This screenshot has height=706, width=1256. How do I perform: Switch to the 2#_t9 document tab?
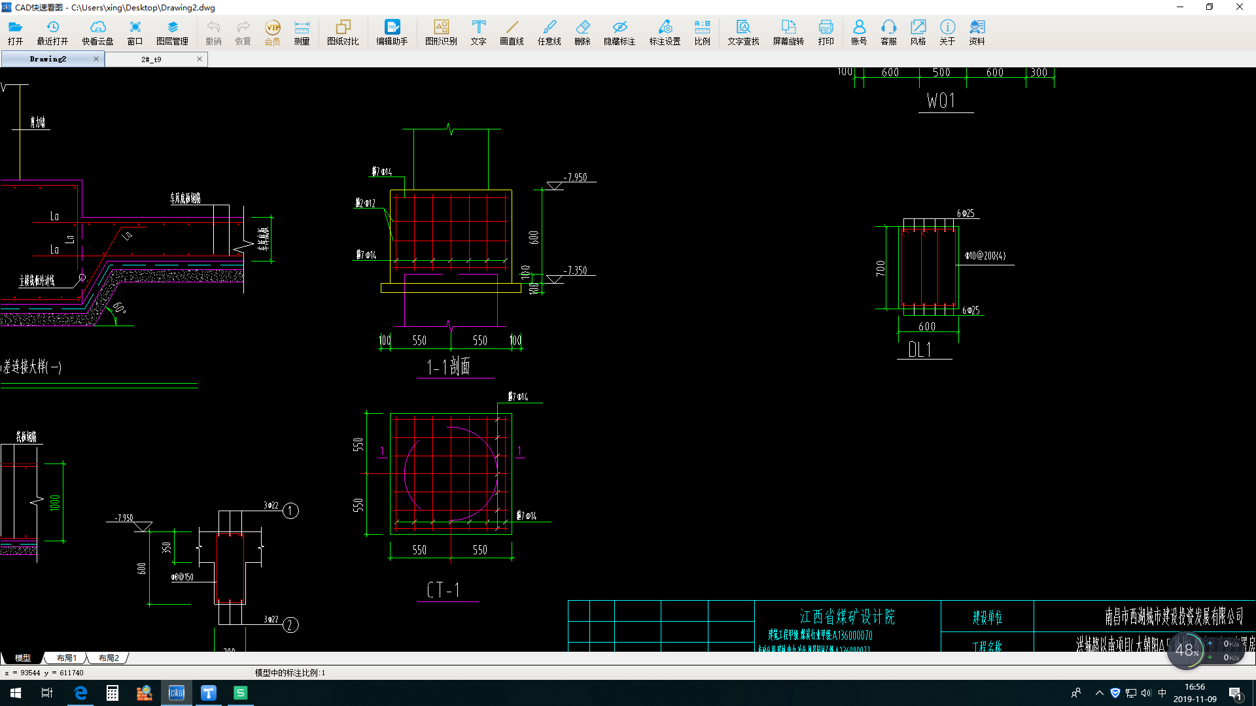[151, 59]
